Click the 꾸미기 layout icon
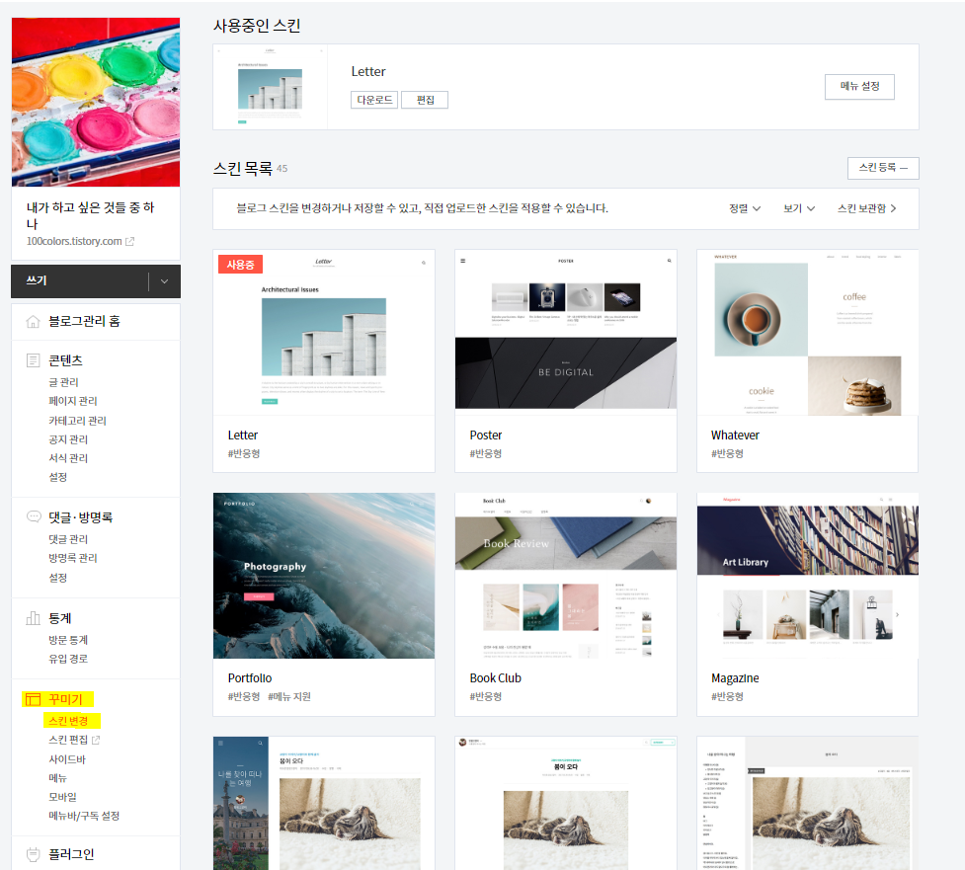Image resolution: width=965 pixels, height=870 pixels. (x=33, y=699)
